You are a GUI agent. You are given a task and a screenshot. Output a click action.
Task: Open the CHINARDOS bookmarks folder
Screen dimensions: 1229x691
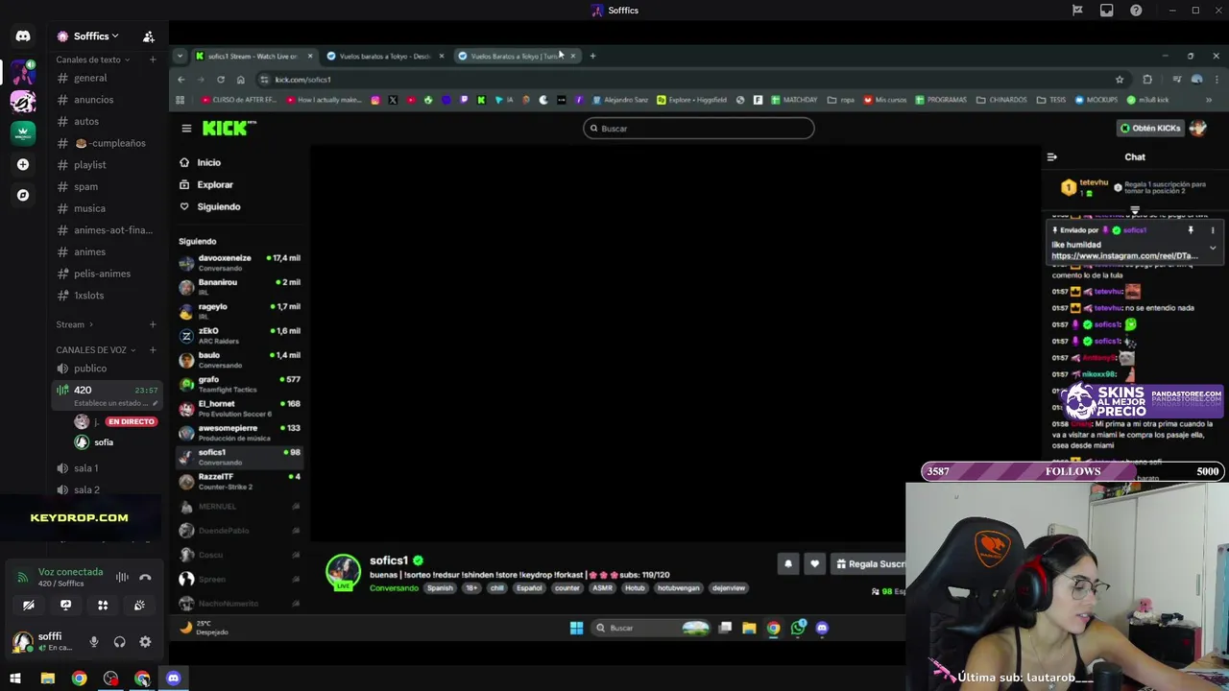[1001, 100]
